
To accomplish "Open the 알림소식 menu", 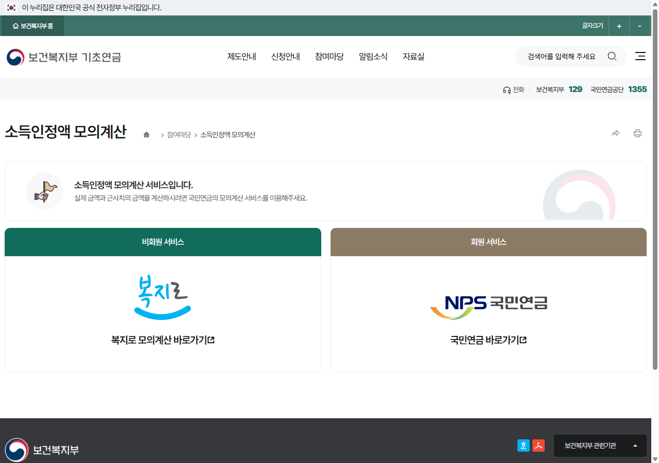I will tap(373, 57).
